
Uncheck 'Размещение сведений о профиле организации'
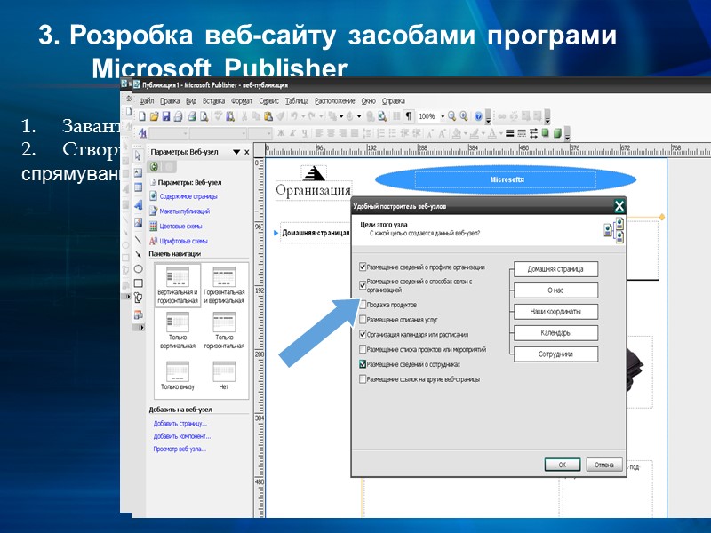(x=363, y=266)
